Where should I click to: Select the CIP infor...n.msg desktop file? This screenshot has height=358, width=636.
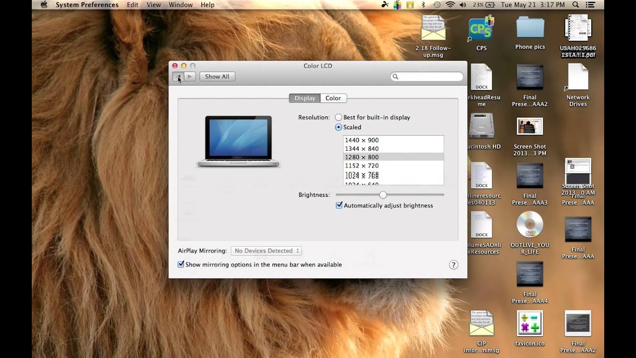click(x=481, y=323)
